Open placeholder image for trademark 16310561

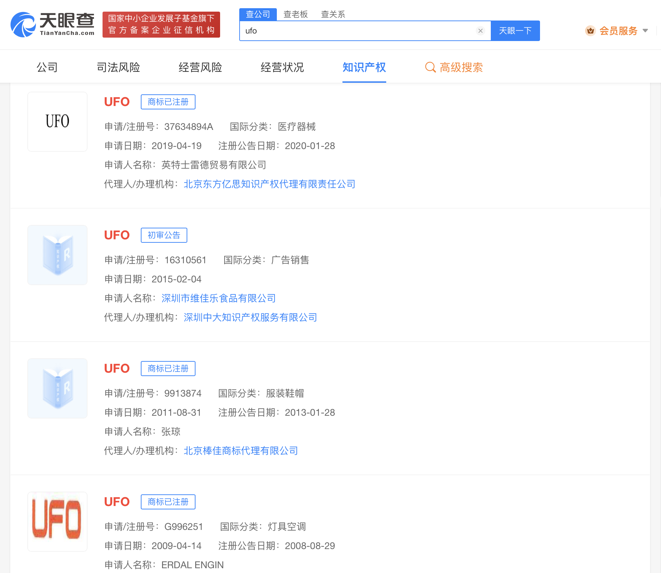(x=57, y=255)
